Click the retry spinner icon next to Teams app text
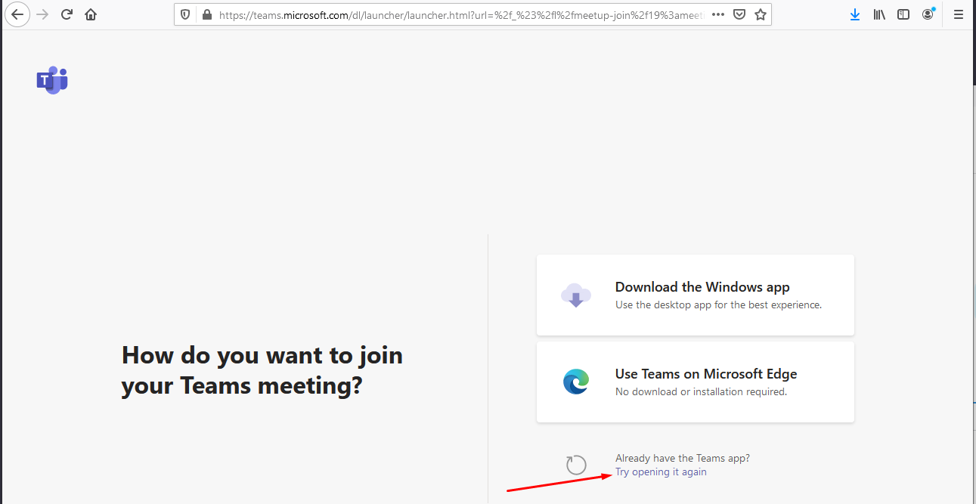The image size is (976, 504). pyautogui.click(x=576, y=464)
